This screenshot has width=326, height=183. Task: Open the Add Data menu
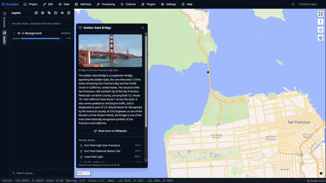tap(83, 4)
